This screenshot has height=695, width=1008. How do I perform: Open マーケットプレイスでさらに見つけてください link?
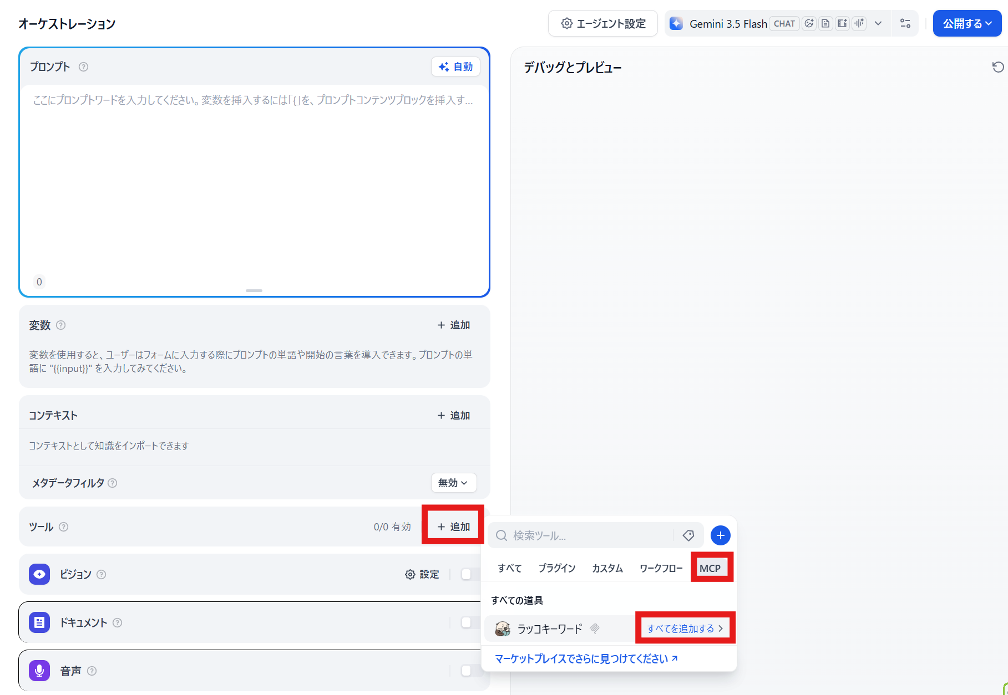pos(586,658)
